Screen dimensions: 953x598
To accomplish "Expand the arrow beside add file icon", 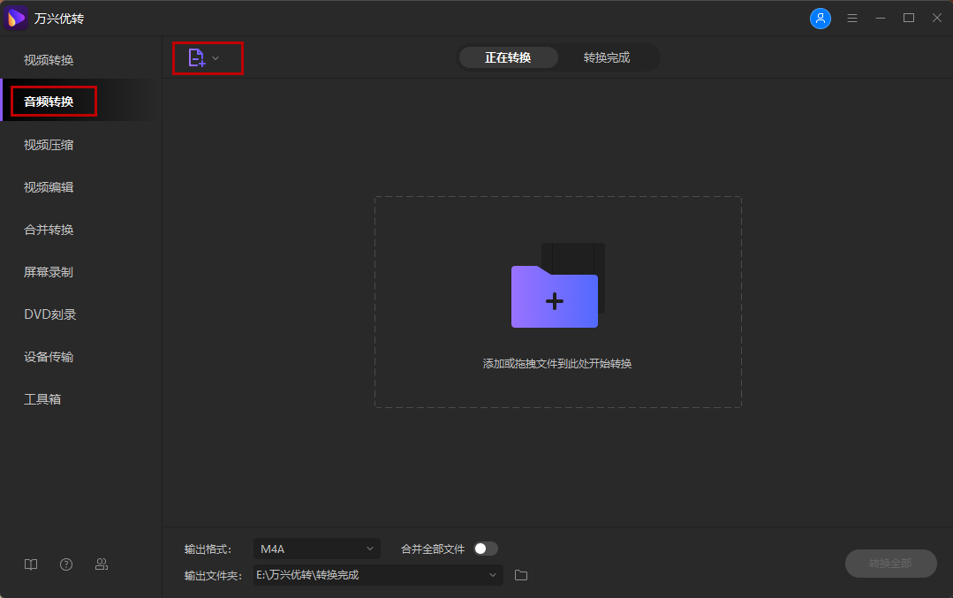I will (215, 57).
